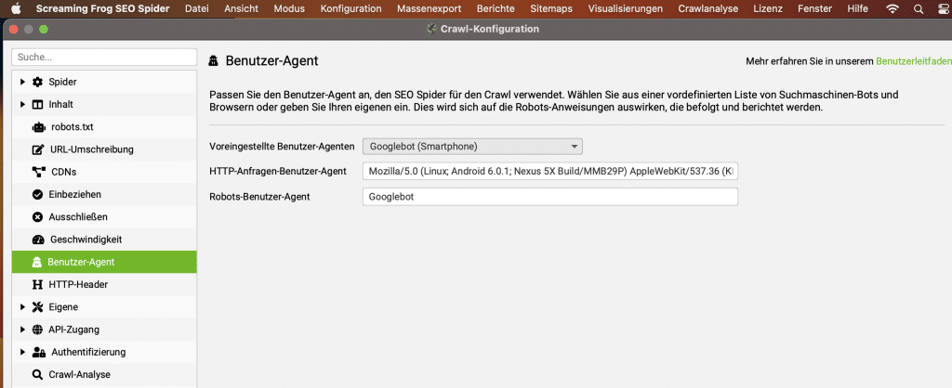The image size is (952, 388).
Task: Click the API-Zugang globe icon
Action: click(37, 330)
